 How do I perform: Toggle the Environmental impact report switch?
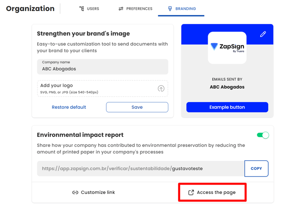pos(263,135)
